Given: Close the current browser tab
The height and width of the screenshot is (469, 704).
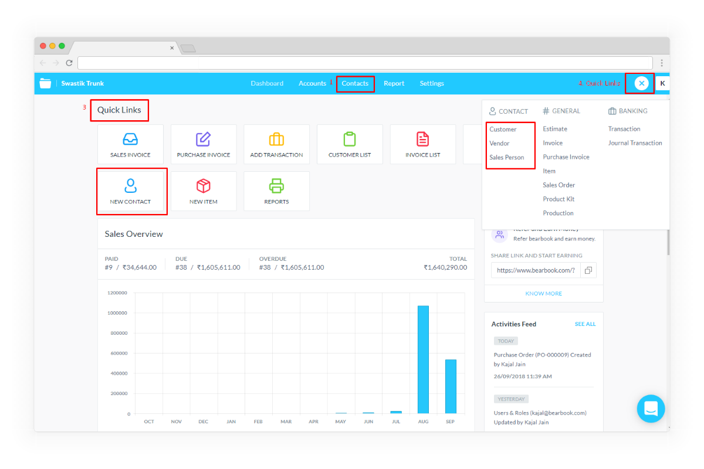Looking at the screenshot, I should [172, 48].
